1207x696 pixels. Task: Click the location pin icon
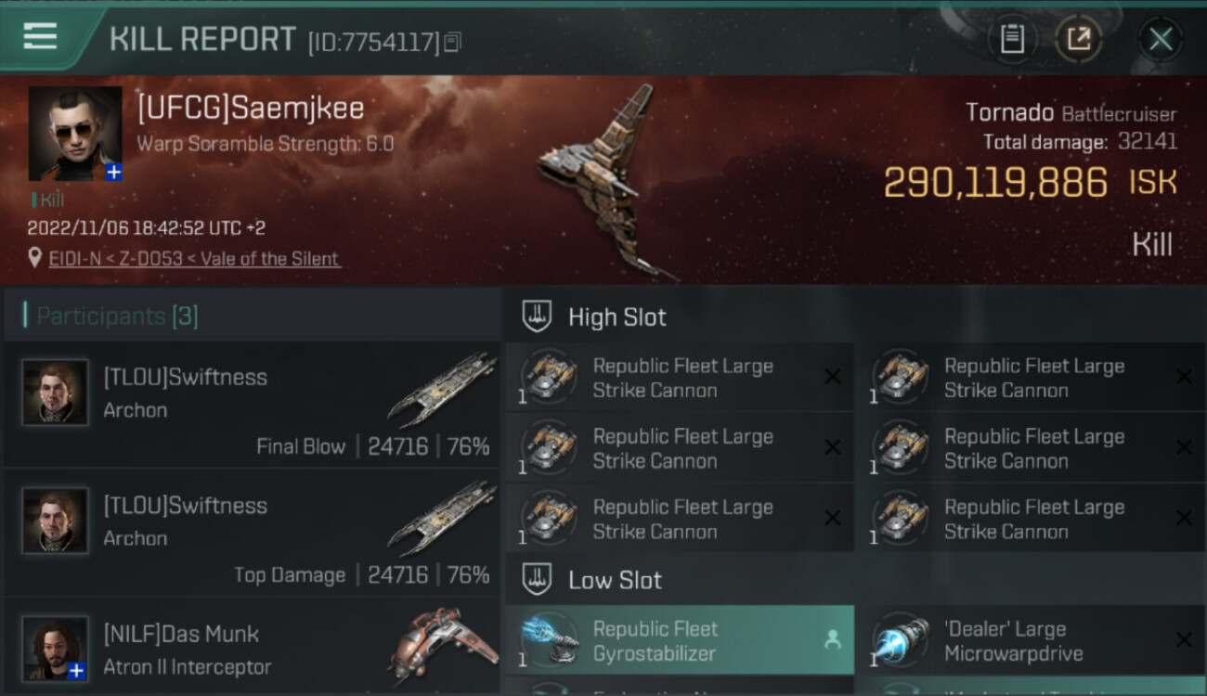point(35,258)
